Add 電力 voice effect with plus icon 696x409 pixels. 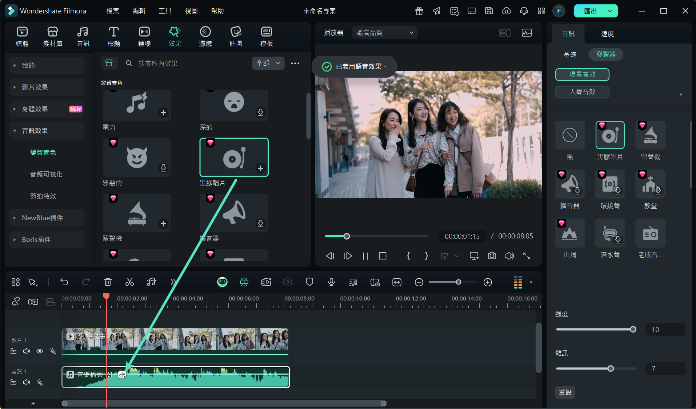(x=163, y=113)
